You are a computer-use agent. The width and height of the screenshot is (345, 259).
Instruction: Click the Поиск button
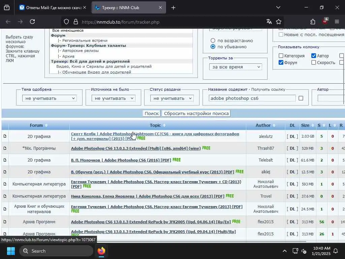[x=152, y=113]
